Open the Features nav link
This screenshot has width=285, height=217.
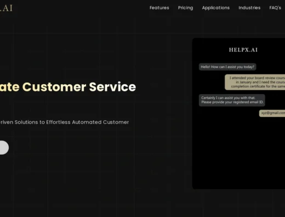pos(159,8)
